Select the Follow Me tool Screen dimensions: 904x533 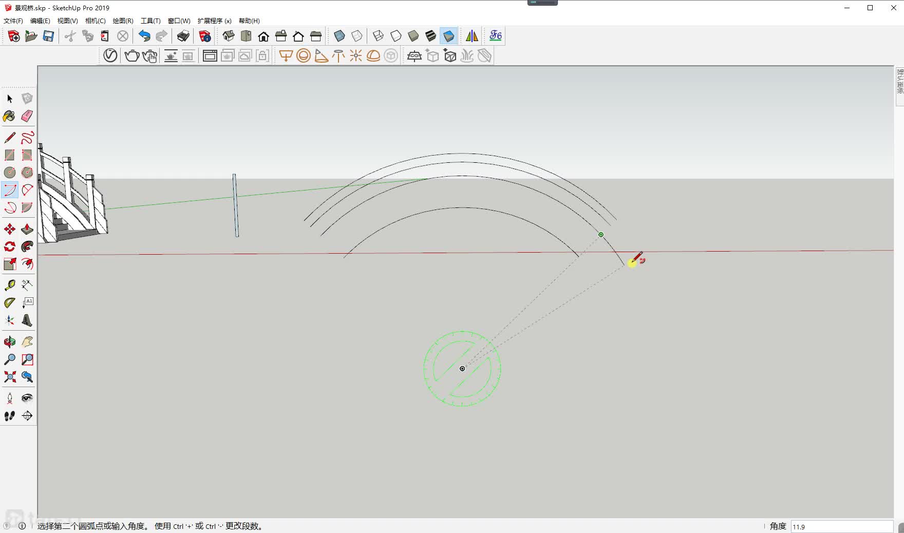pyautogui.click(x=27, y=246)
